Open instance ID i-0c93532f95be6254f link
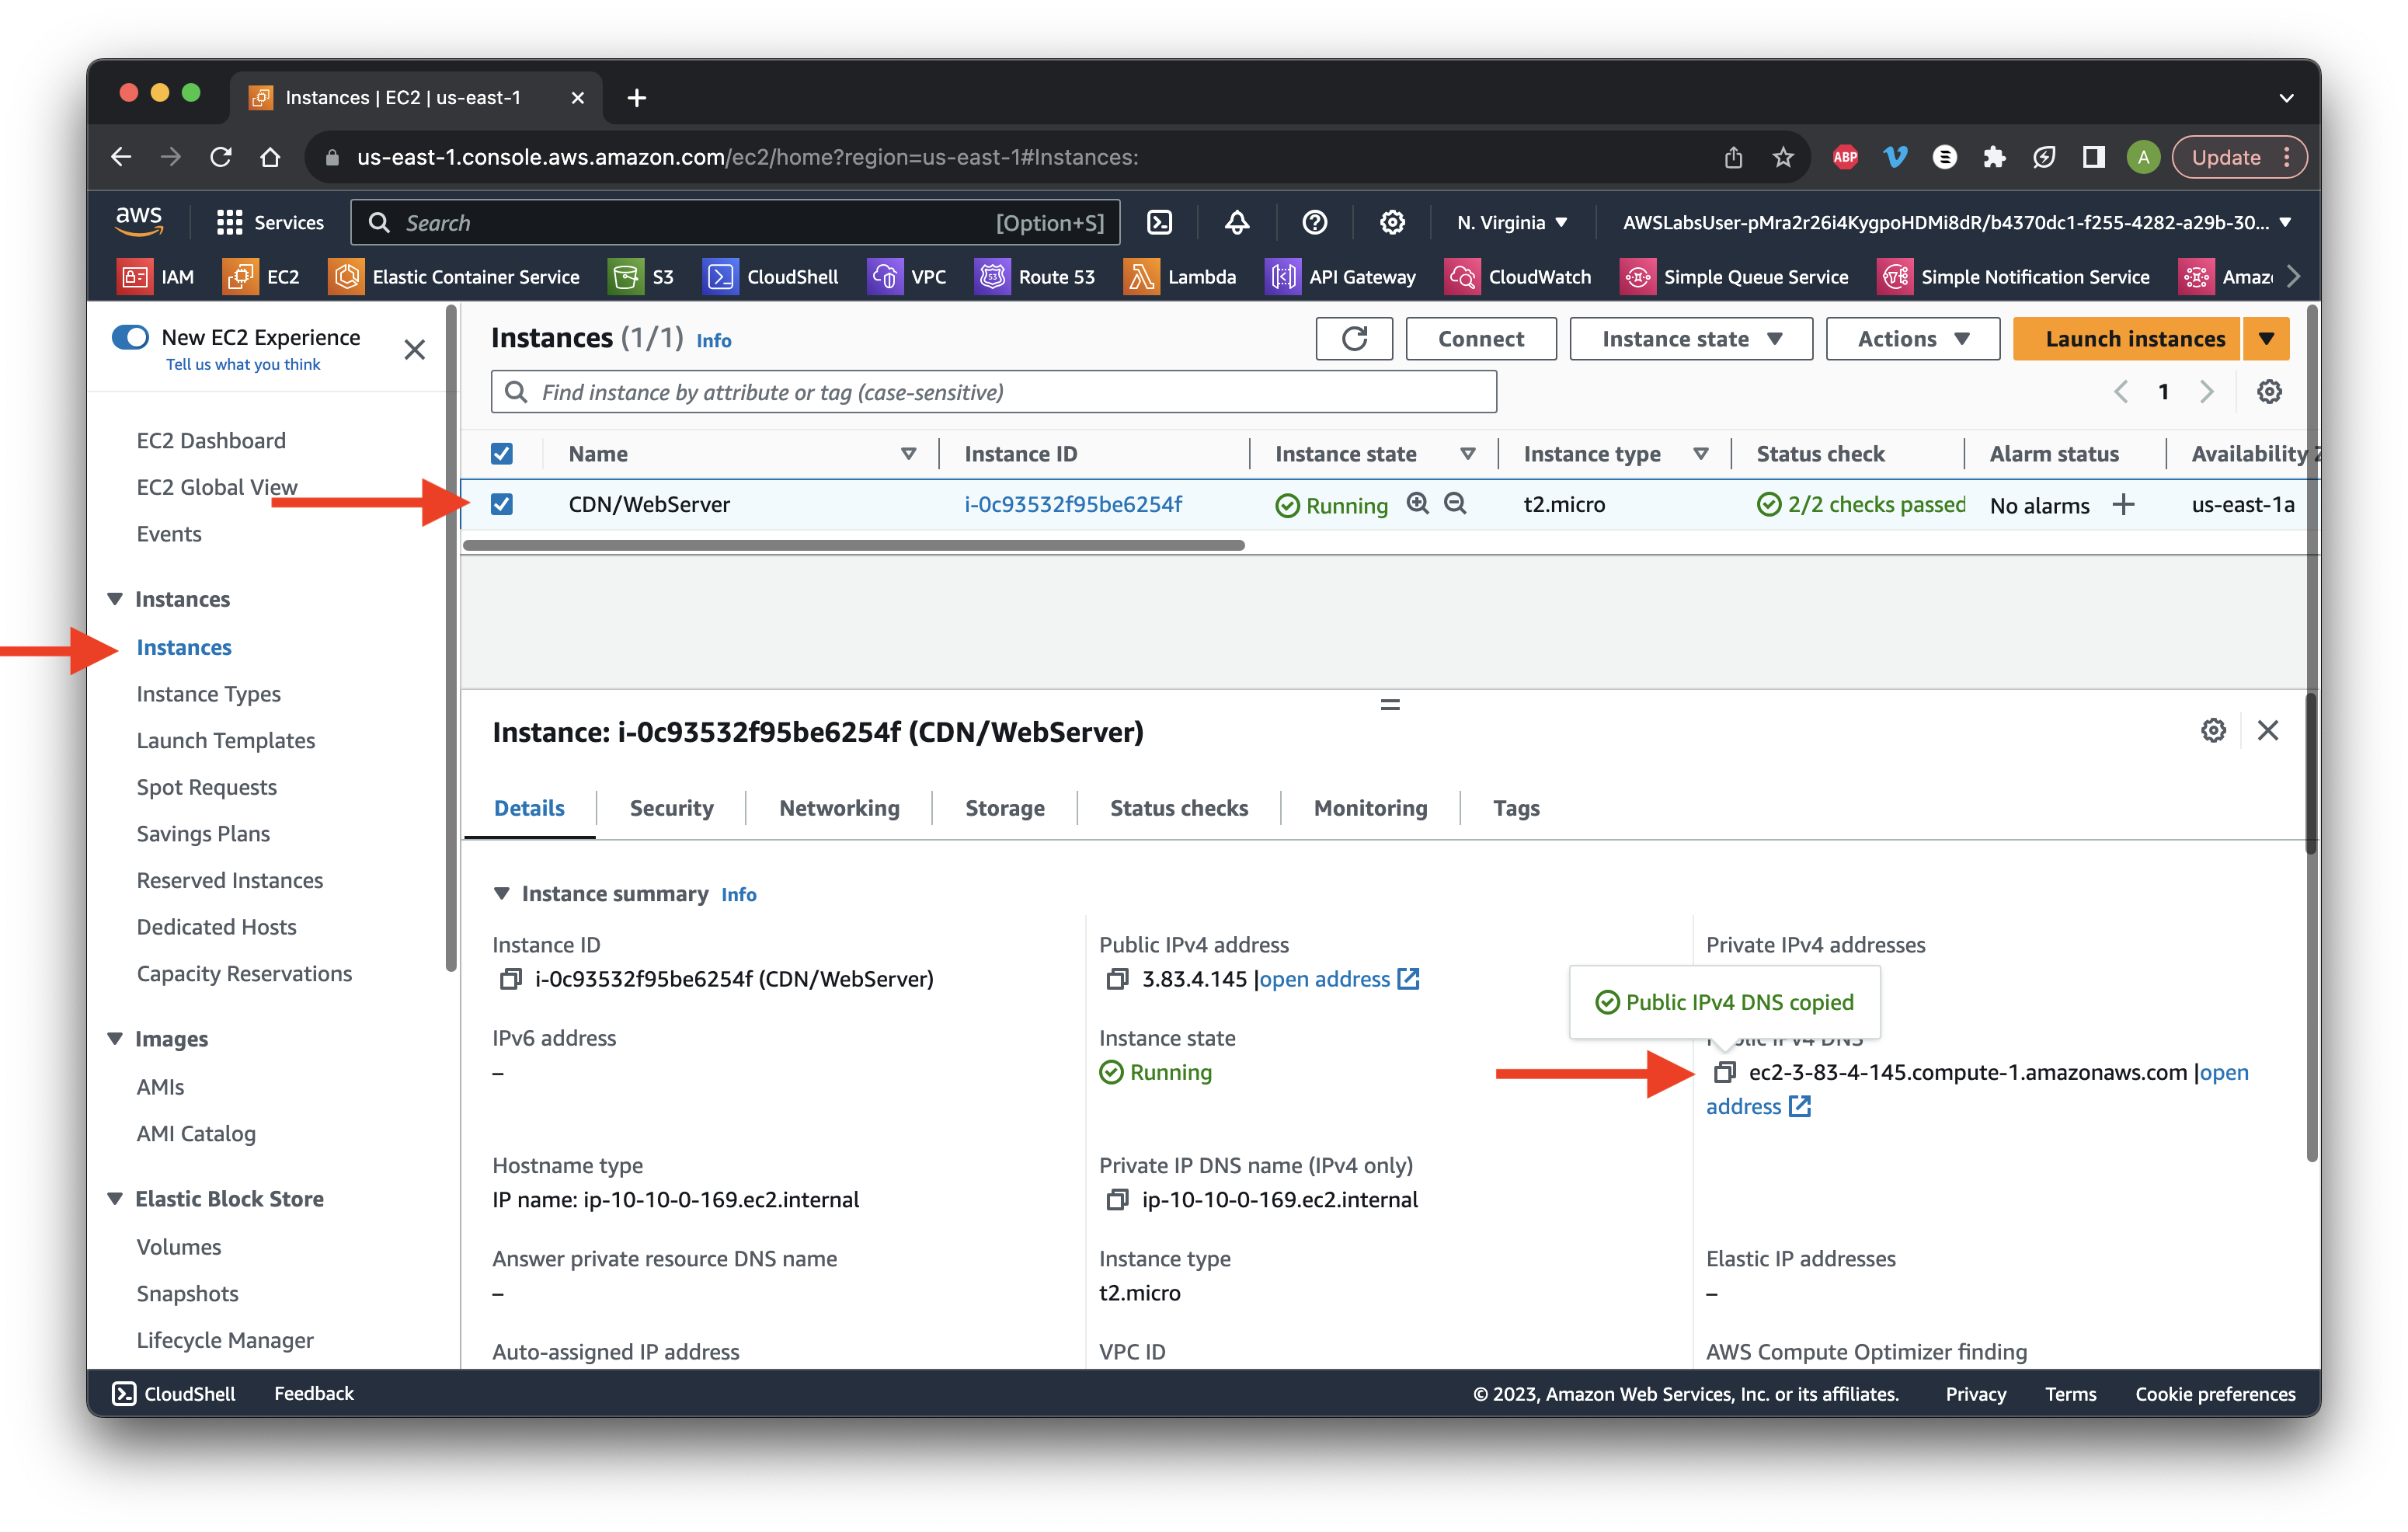 [1072, 504]
